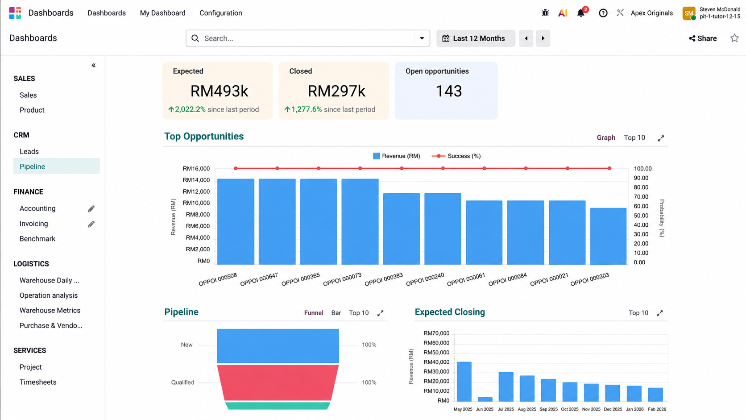Open the Odoo apps home icon
This screenshot has height=420, width=746.
point(15,13)
